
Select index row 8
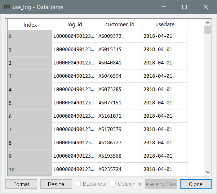[x=30, y=143]
